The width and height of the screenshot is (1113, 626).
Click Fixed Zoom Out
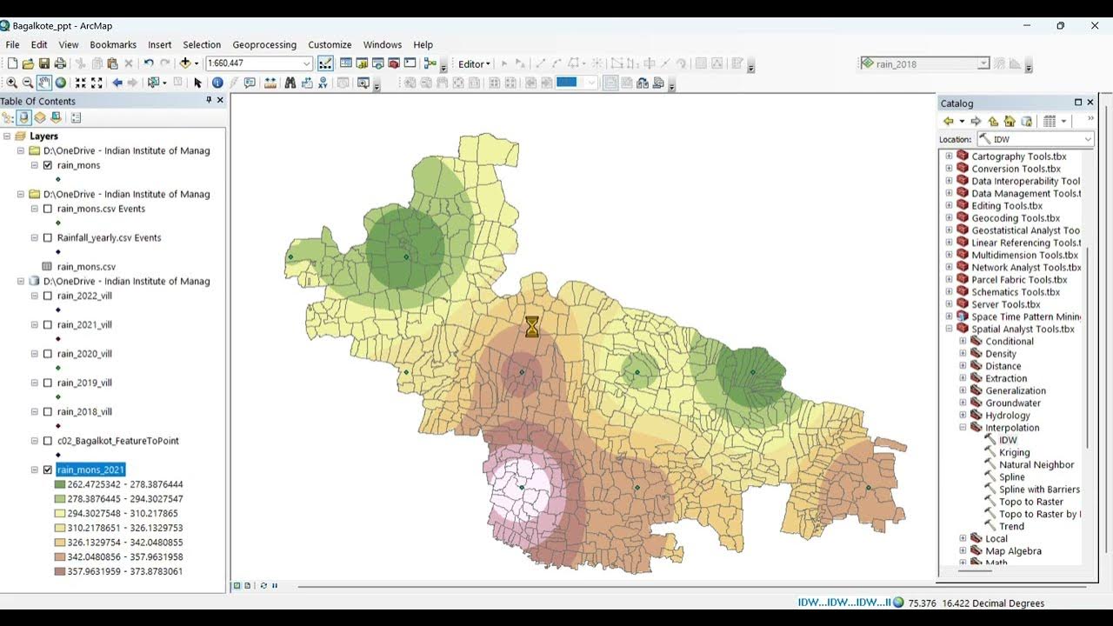click(97, 83)
